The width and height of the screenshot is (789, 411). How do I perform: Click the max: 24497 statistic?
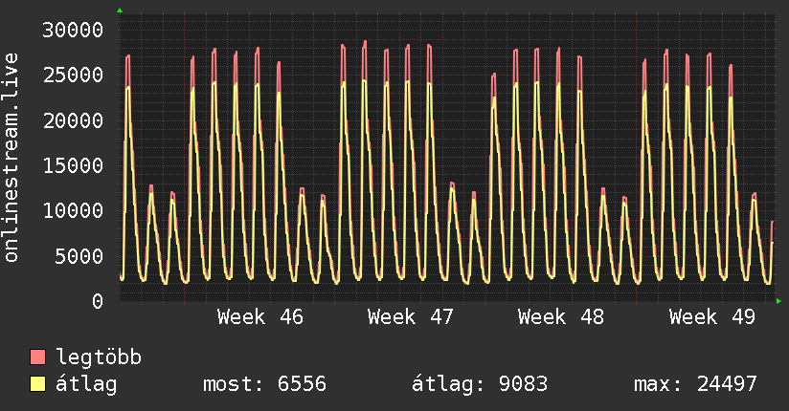pos(695,384)
